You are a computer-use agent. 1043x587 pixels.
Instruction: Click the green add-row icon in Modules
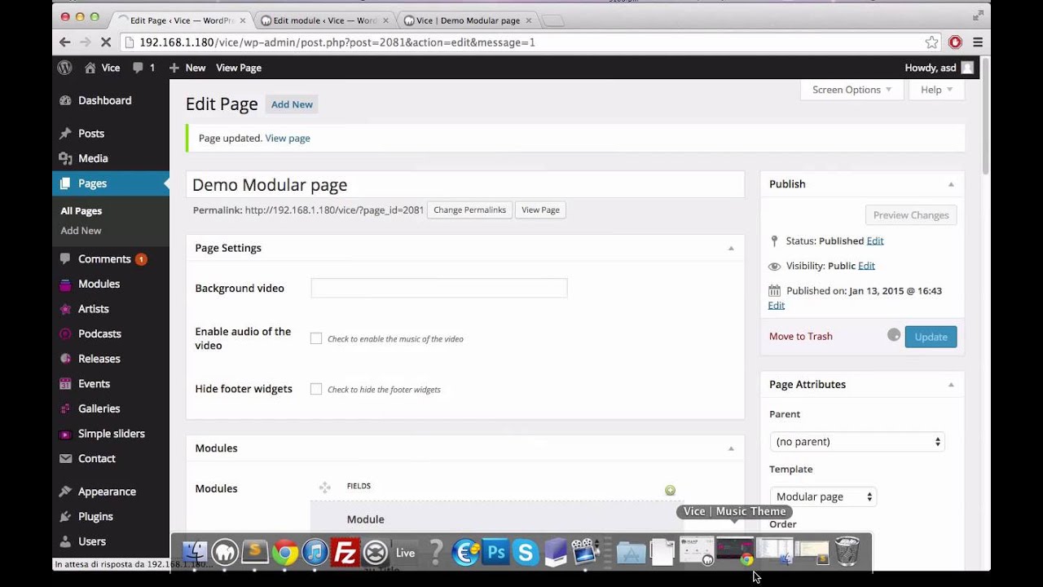[670, 490]
